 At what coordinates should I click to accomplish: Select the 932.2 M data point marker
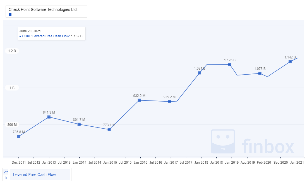[x=139, y=100]
